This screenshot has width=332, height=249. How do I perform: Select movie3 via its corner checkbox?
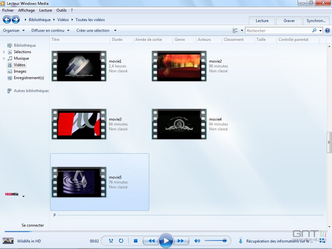point(54,112)
